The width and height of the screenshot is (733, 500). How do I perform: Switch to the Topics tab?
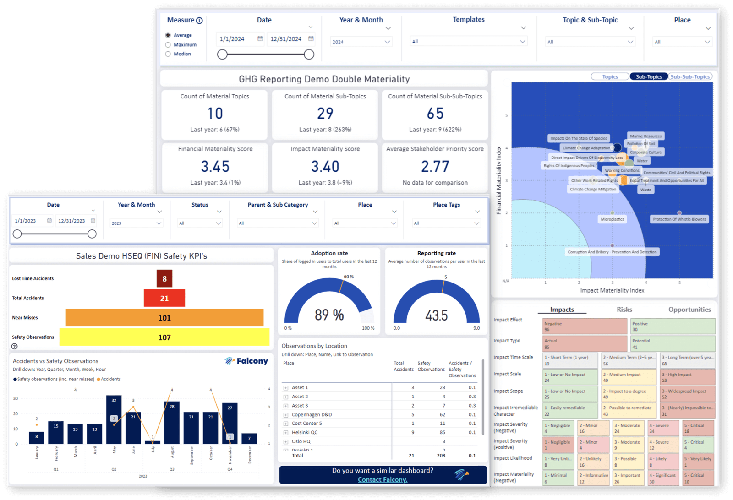coord(609,76)
